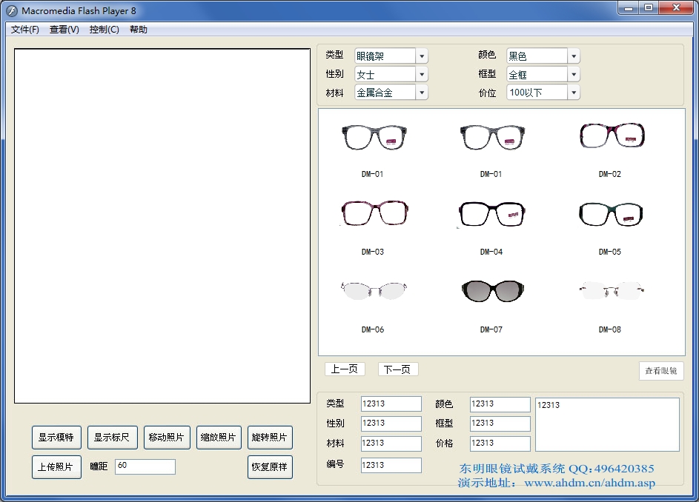
Task: Select DM-05 glasses image
Action: pos(610,214)
